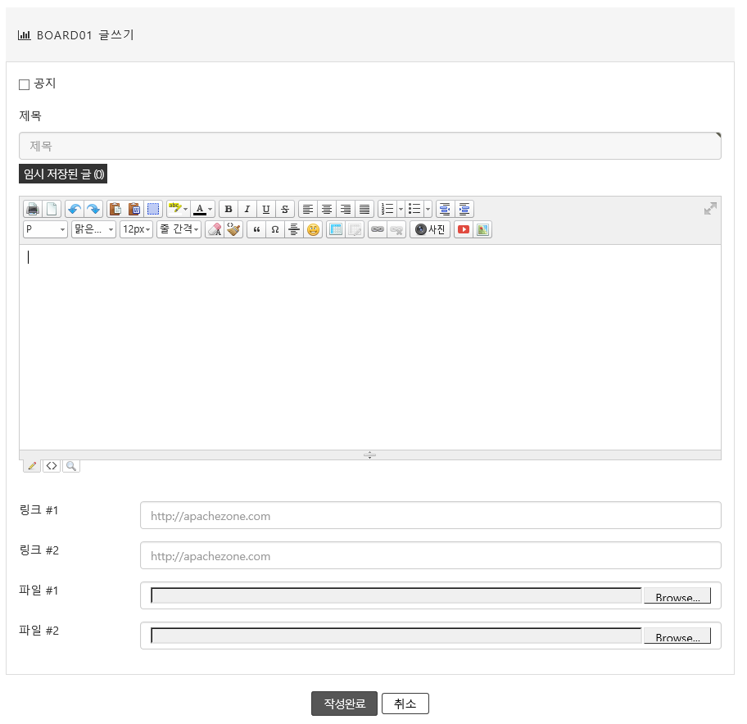
Task: Click the 링크 #1 URL field
Action: click(431, 515)
